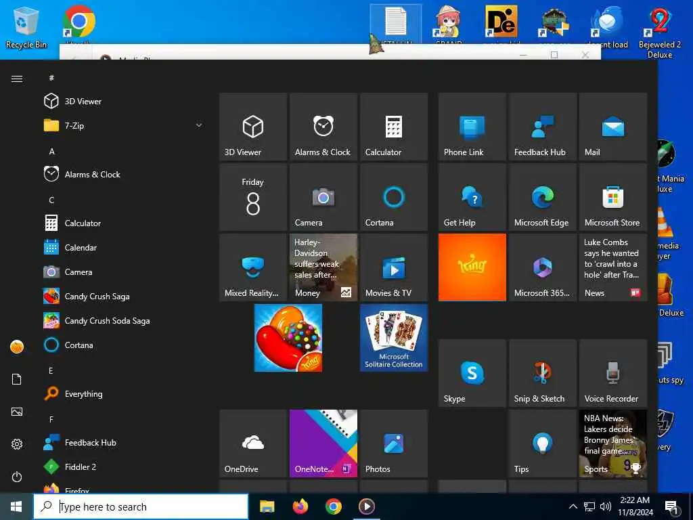Expand the Start menu hamburger button
The image size is (693, 520).
(17, 79)
